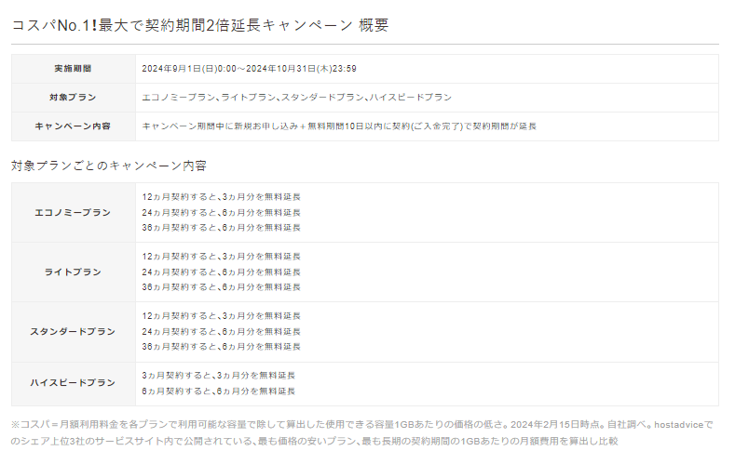Click the campaign description mentioning 無料期間10日以内
The width and height of the screenshot is (735, 451).
pyautogui.click(x=339, y=126)
